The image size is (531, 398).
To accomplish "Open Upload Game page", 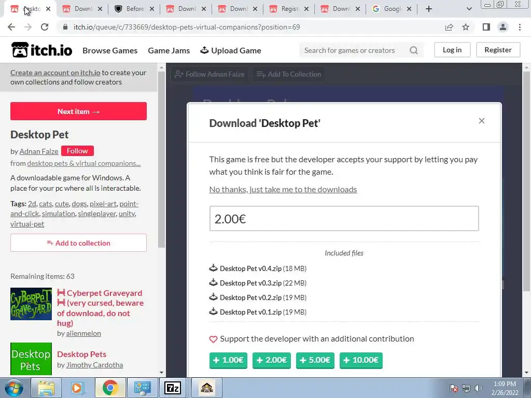I will coord(231,50).
